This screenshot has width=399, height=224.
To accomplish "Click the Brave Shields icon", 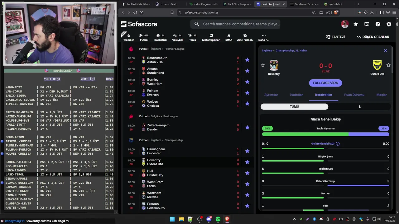I will click(336, 12).
